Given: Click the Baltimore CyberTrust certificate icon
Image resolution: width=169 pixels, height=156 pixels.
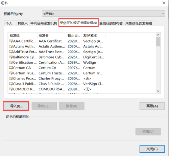Looking at the screenshot, I should (x=11, y=57).
